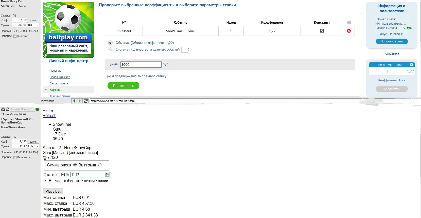Screen dimensions: 421x218
Task: Expand the Система events count dropdown
Action: pyautogui.click(x=185, y=50)
